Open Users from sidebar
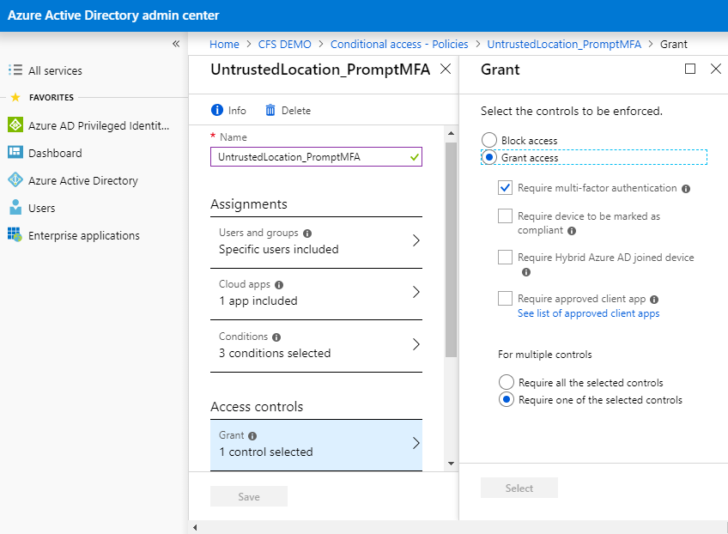728x534 pixels. click(x=42, y=208)
